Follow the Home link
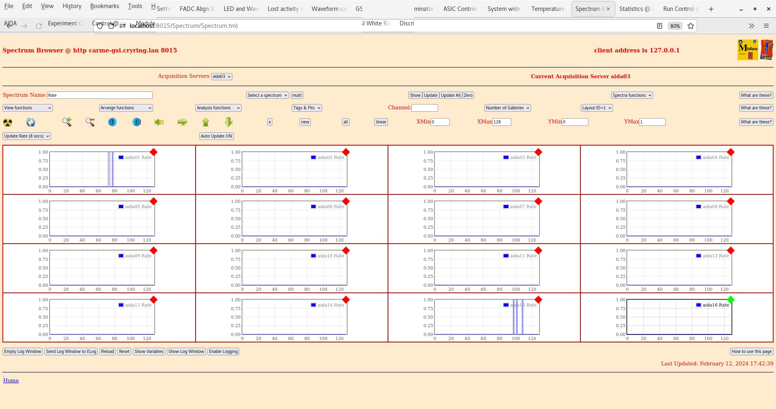776x409 pixels. click(11, 380)
